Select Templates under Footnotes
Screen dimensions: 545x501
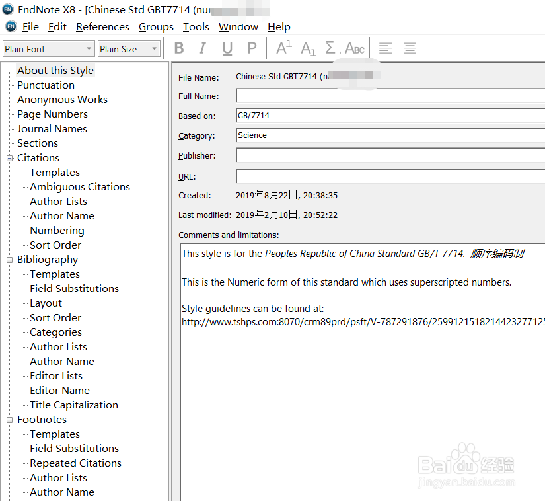[55, 434]
